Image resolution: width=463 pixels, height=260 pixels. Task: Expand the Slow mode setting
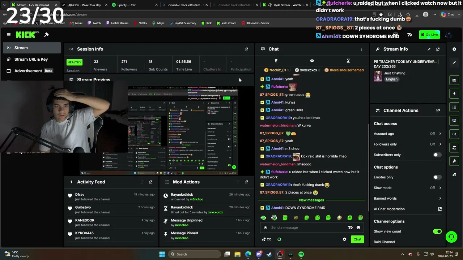point(408,188)
